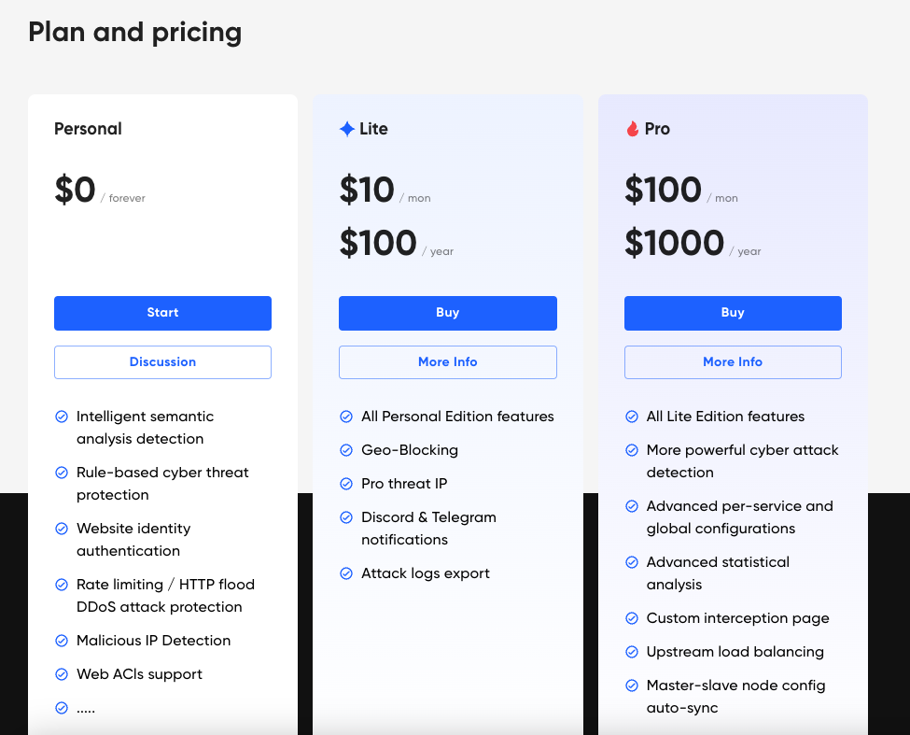
Task: Click the Pro $1000 per year price
Action: coord(674,244)
